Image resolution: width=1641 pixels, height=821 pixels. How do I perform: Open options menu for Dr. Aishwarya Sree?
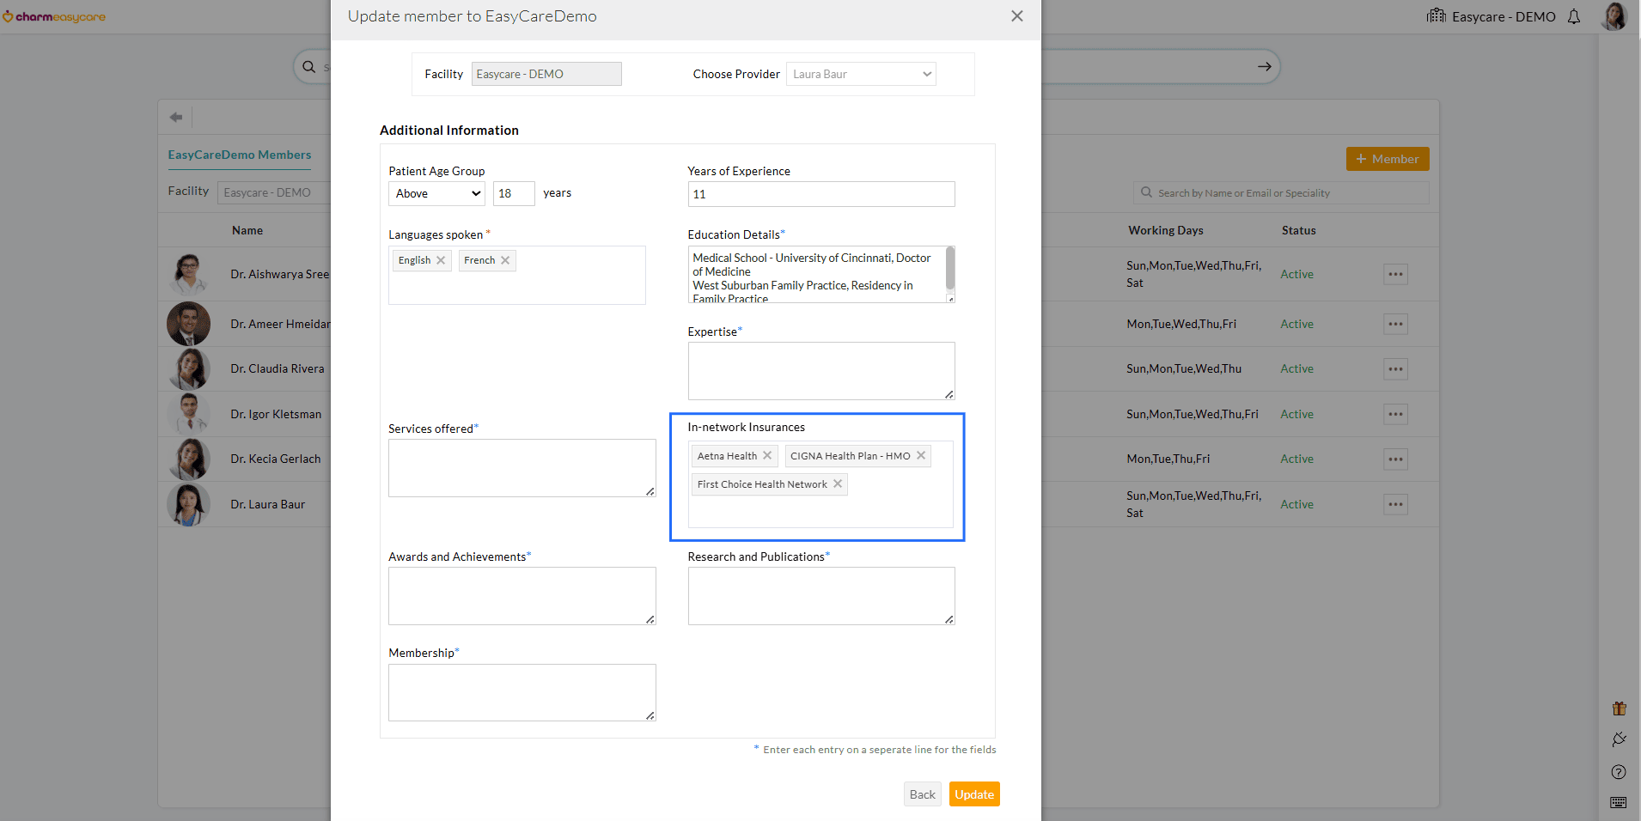pos(1395,274)
